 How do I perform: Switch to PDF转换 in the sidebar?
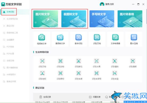[9, 47]
